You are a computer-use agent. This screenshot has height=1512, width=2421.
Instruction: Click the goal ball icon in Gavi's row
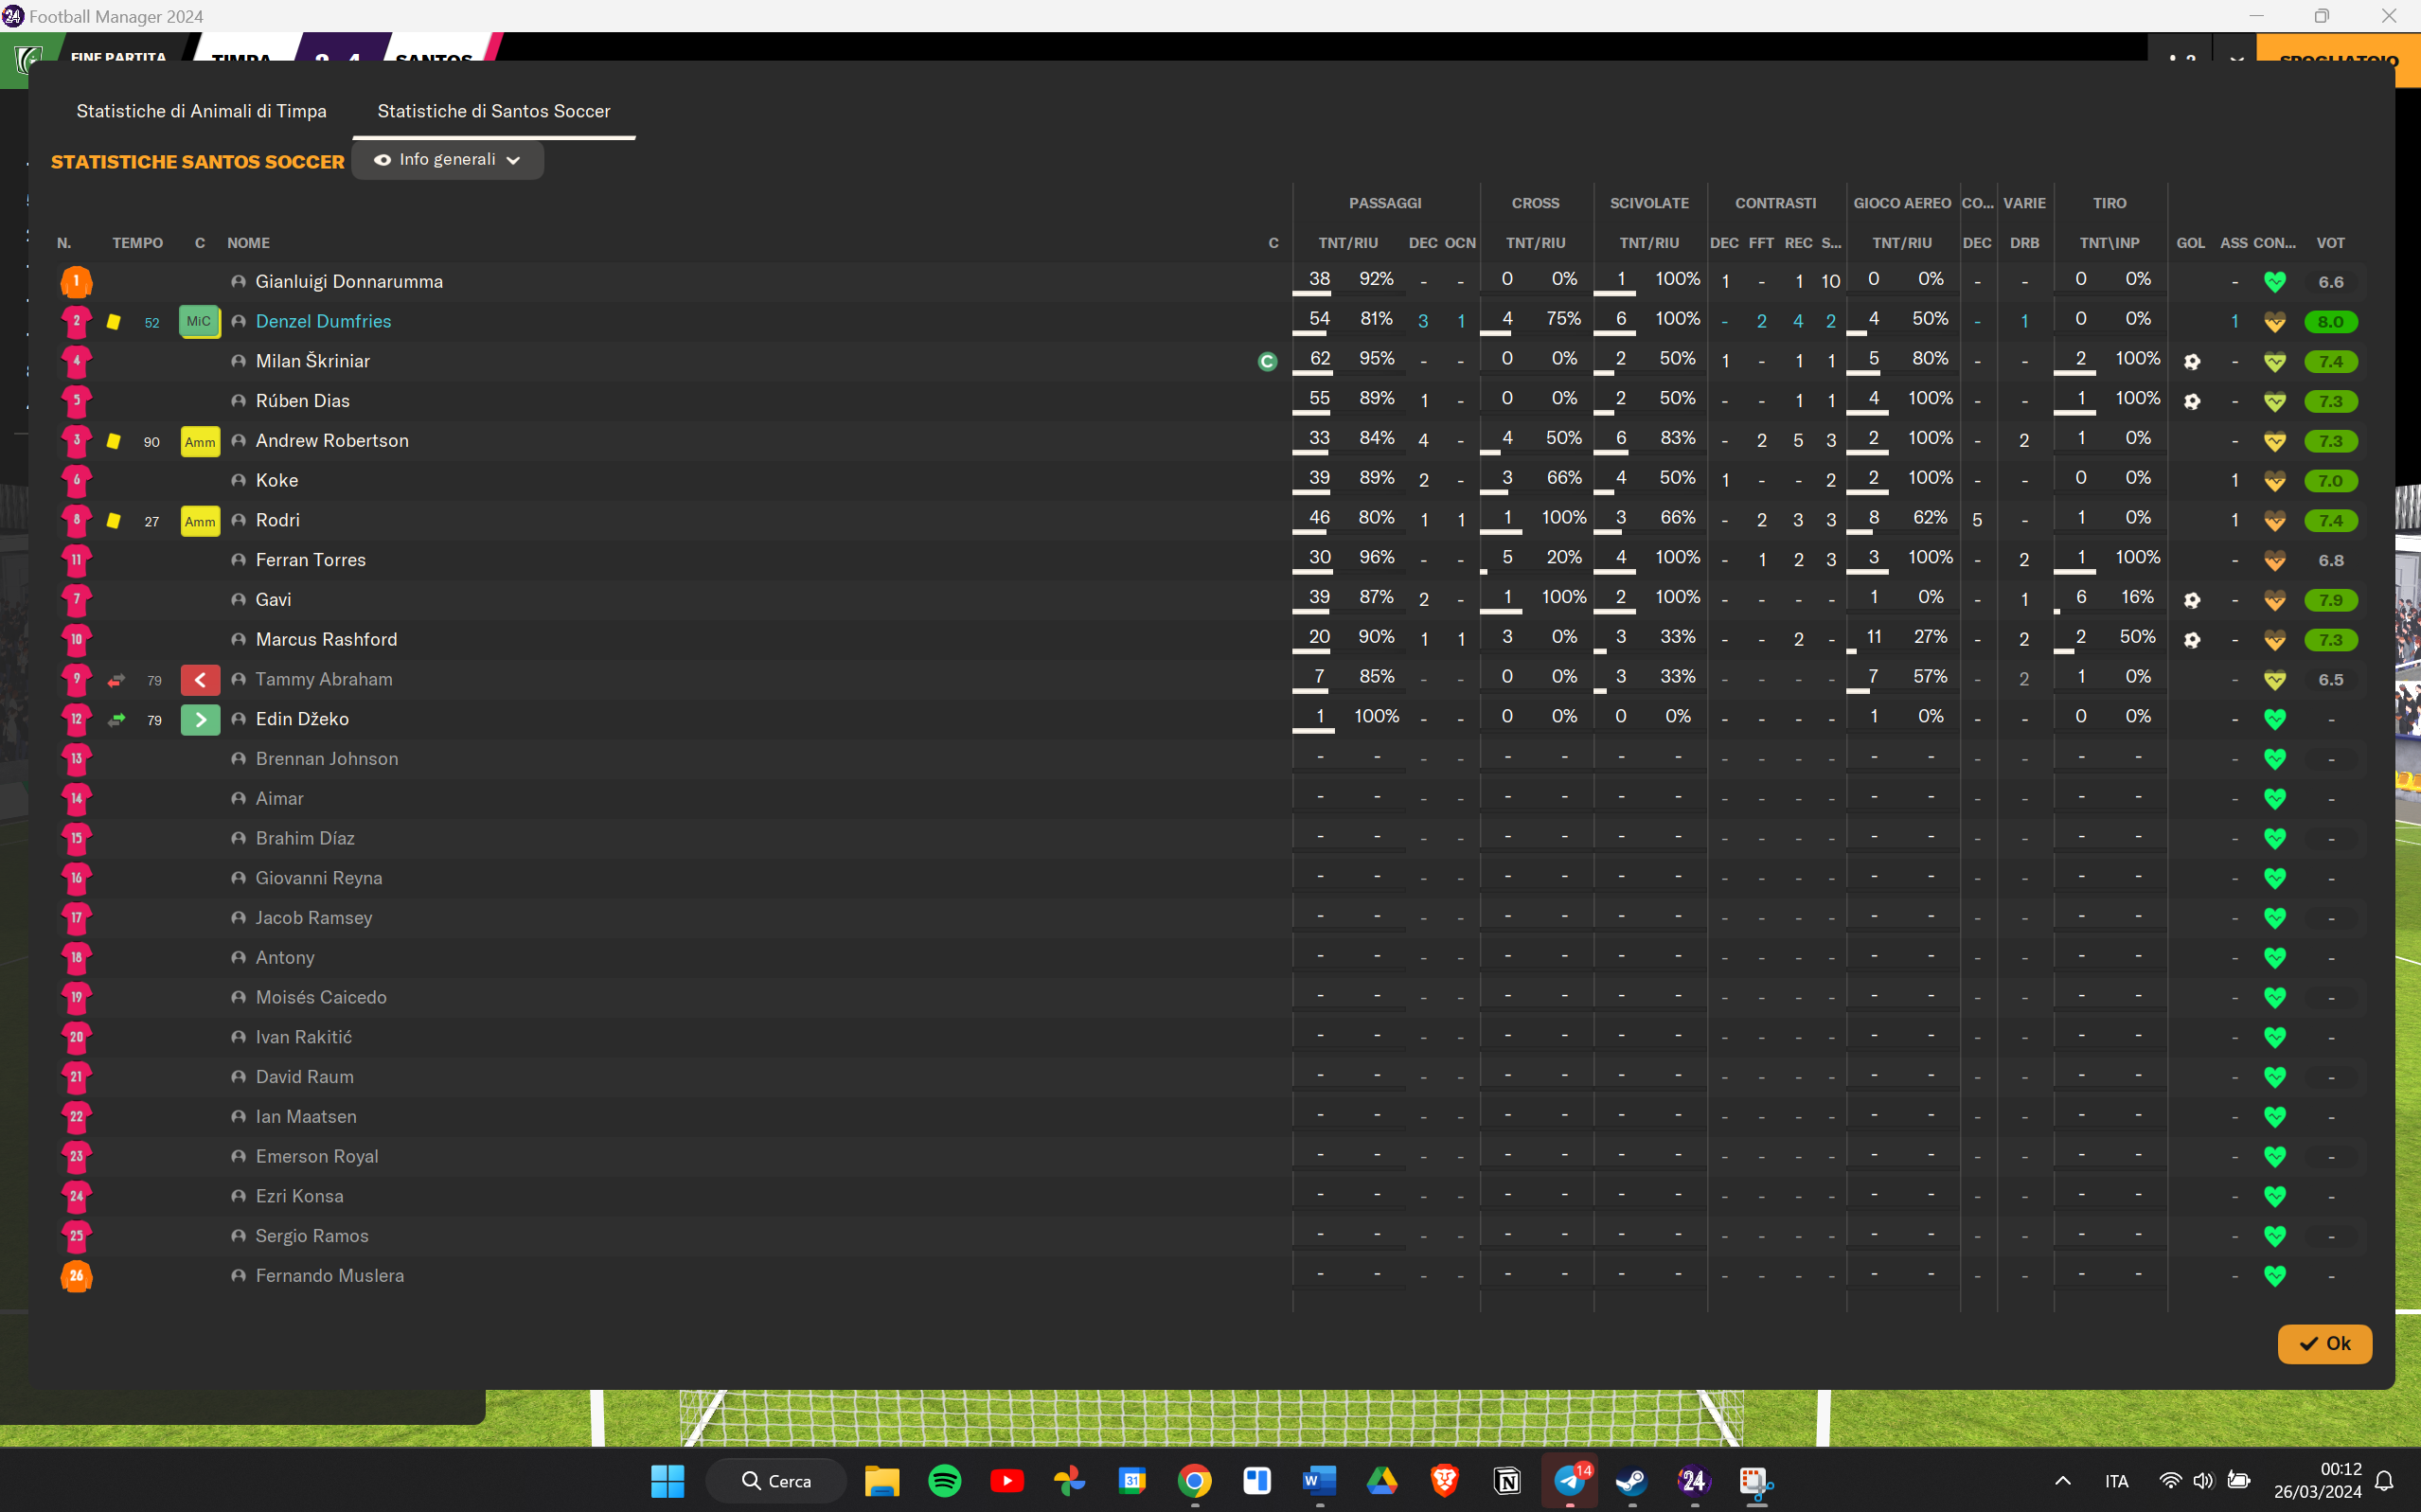coord(2191,600)
